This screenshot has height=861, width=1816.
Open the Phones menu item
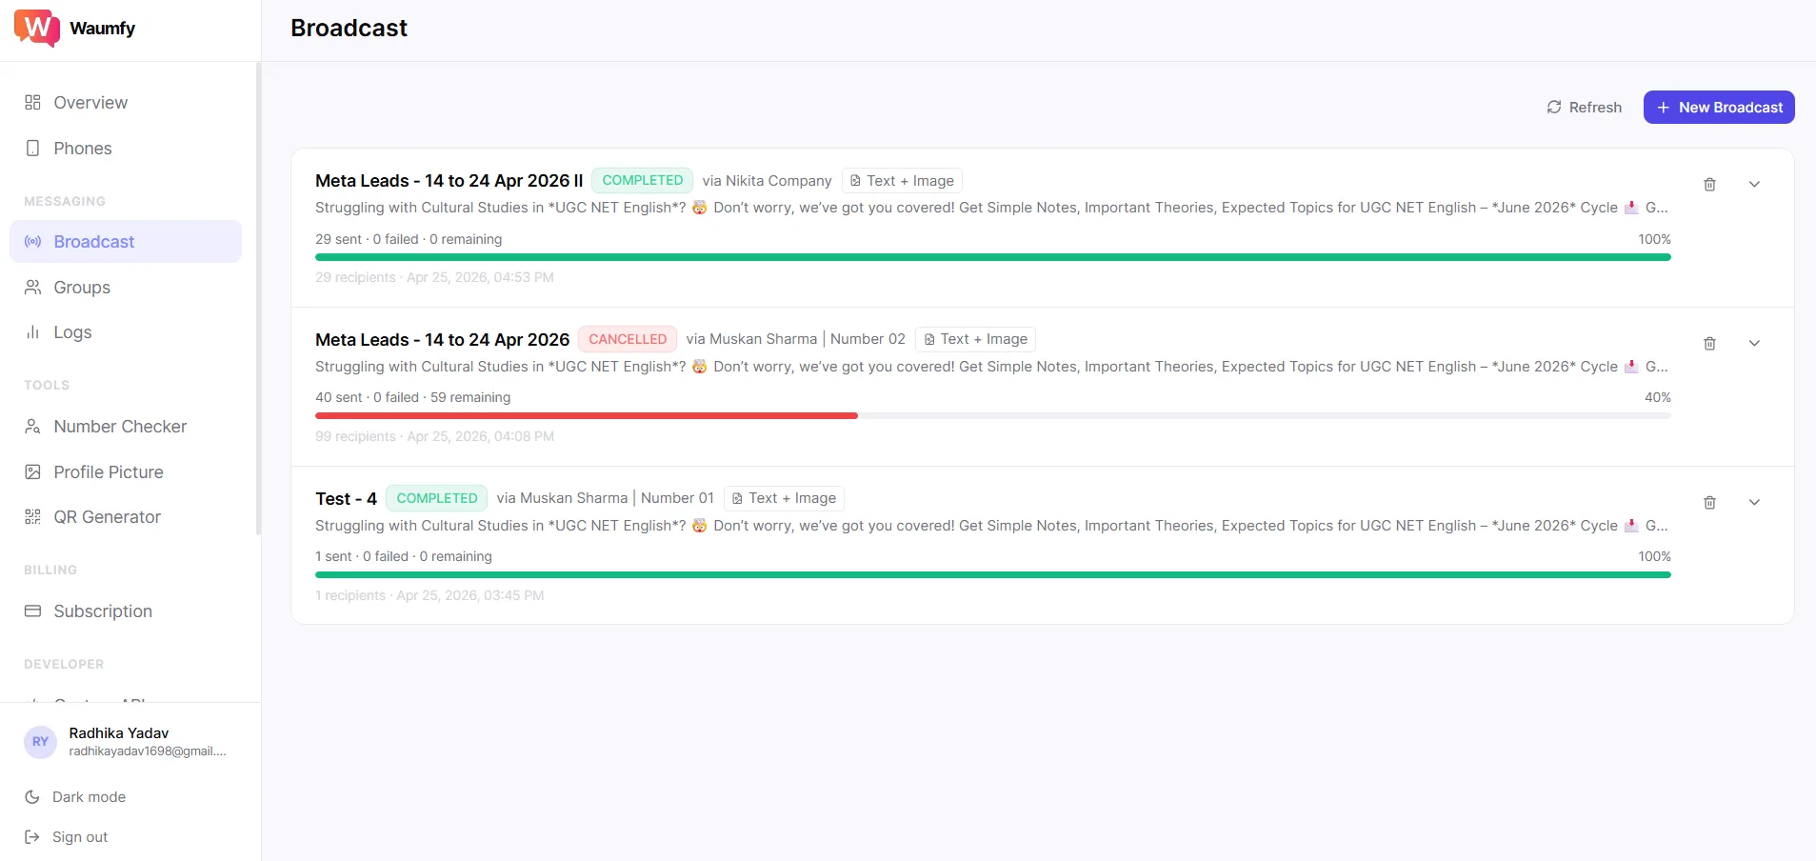(83, 149)
